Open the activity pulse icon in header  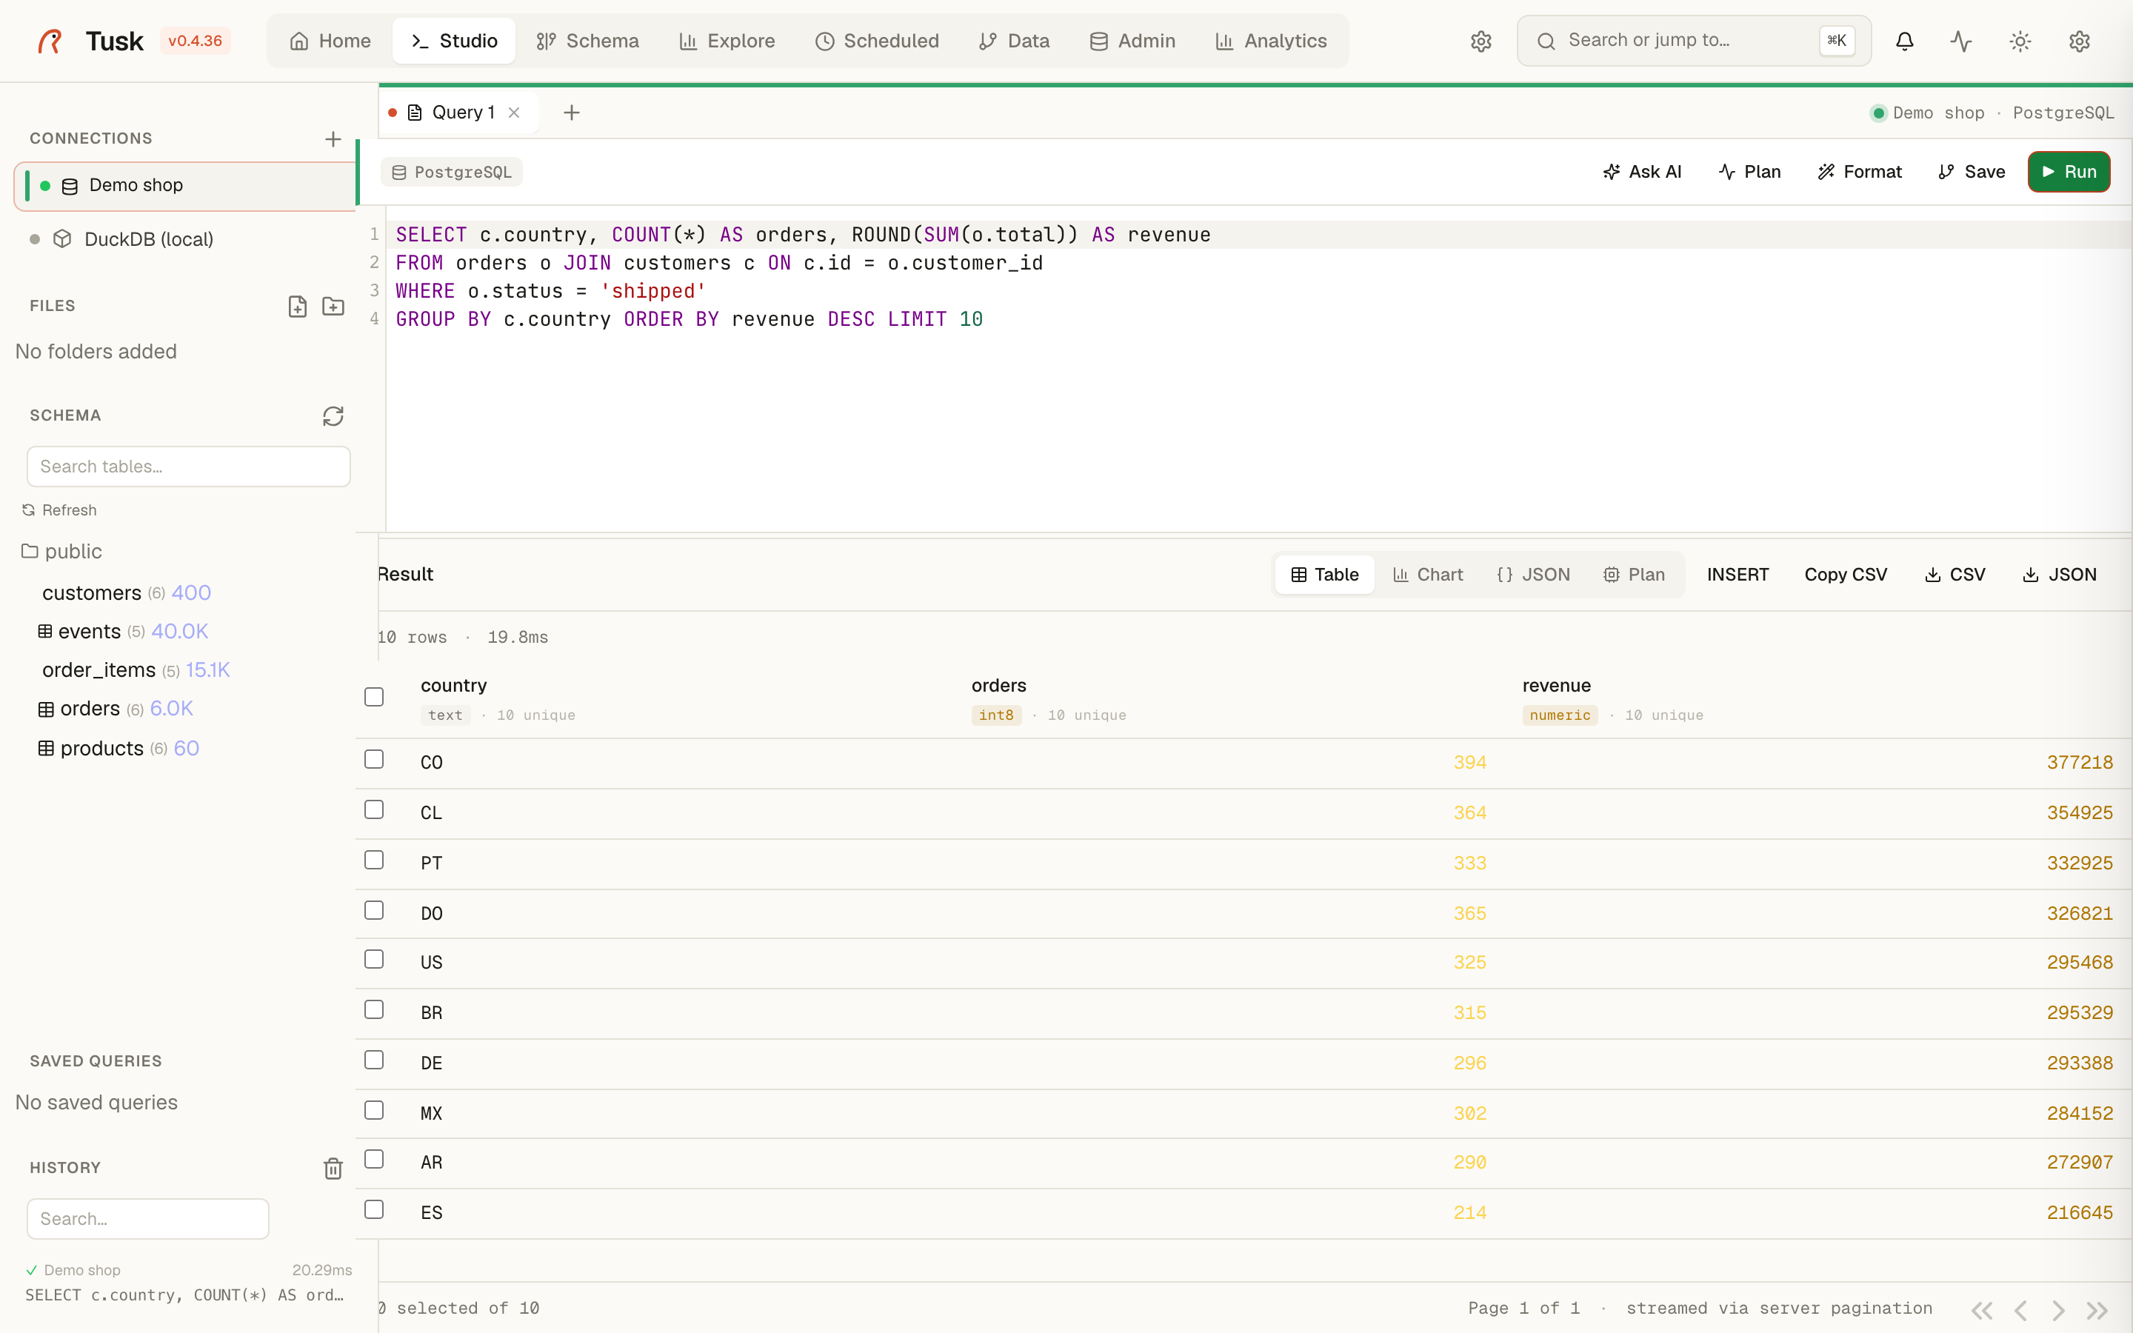point(1961,41)
